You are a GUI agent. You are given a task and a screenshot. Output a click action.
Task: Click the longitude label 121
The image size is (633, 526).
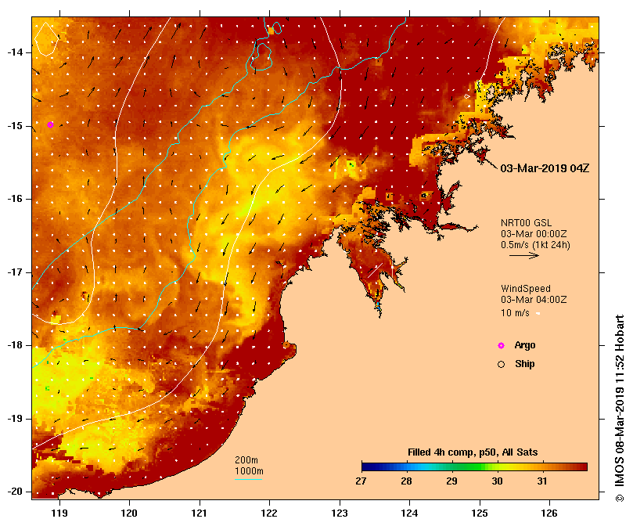point(200,513)
